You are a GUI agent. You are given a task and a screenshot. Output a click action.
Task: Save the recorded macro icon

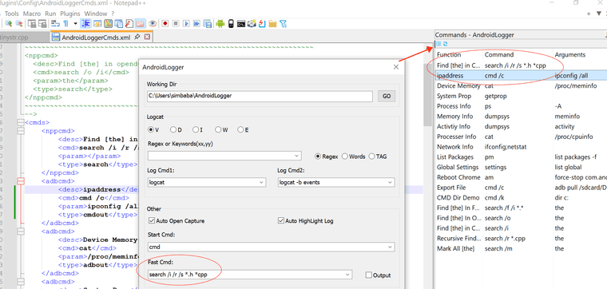click(x=208, y=24)
